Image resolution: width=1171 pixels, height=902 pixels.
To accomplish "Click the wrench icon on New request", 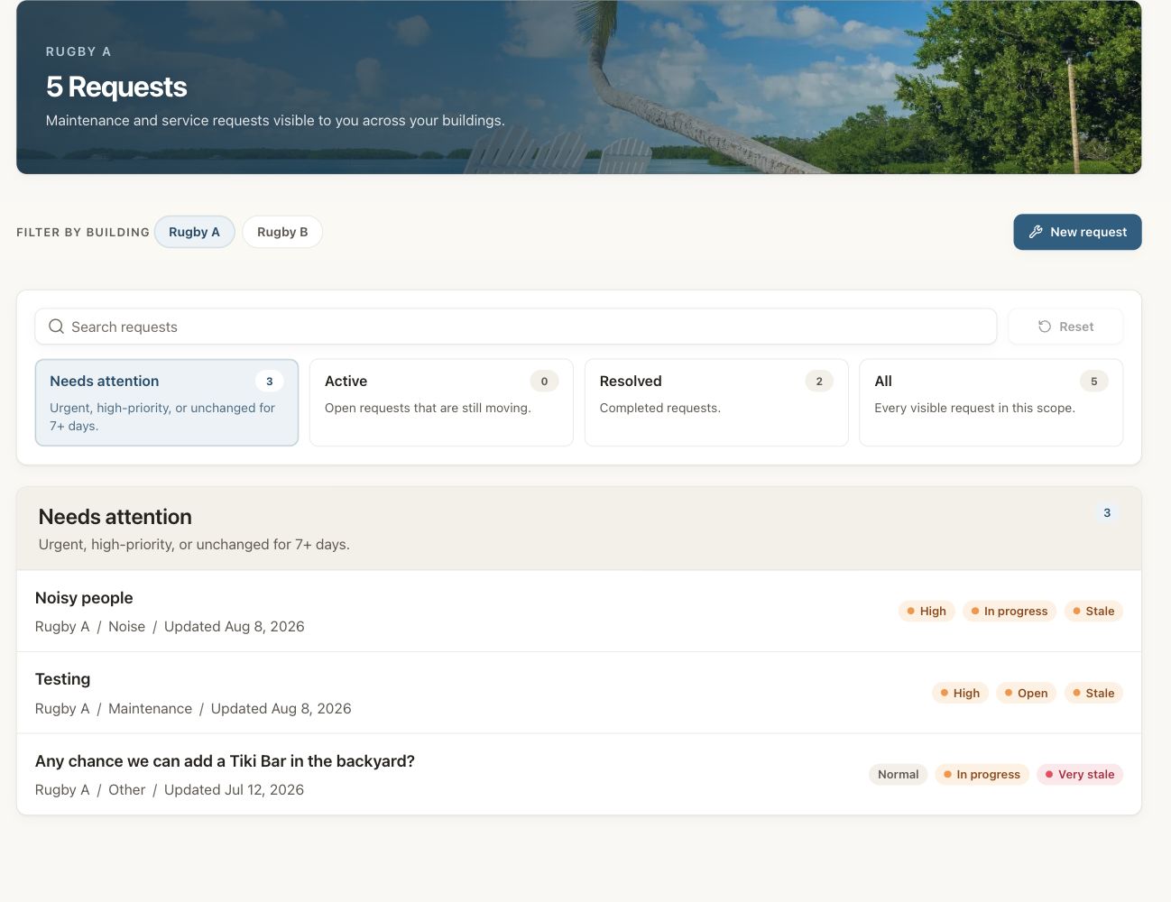I will coord(1036,232).
